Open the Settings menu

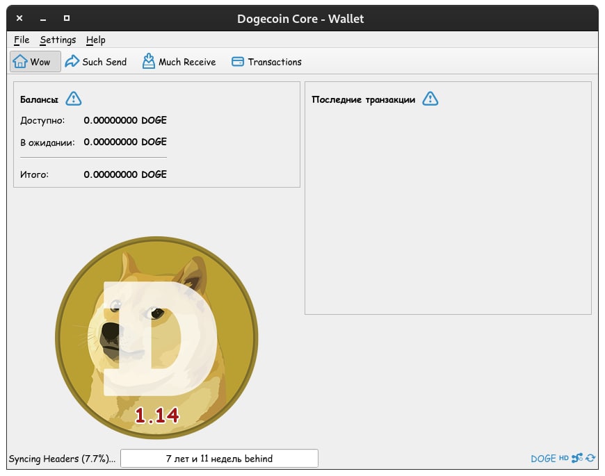pyautogui.click(x=58, y=40)
